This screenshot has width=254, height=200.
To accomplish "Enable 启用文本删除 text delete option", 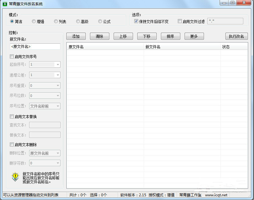I will click(12, 144).
